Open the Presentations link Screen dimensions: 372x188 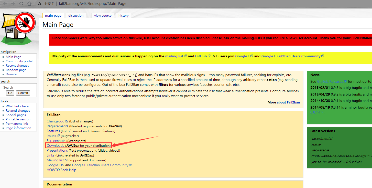click(x=57, y=150)
